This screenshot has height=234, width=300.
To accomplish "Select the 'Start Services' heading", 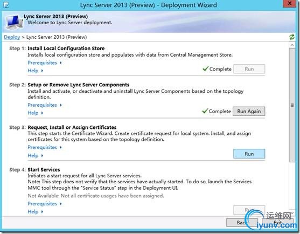I will tap(44, 170).
